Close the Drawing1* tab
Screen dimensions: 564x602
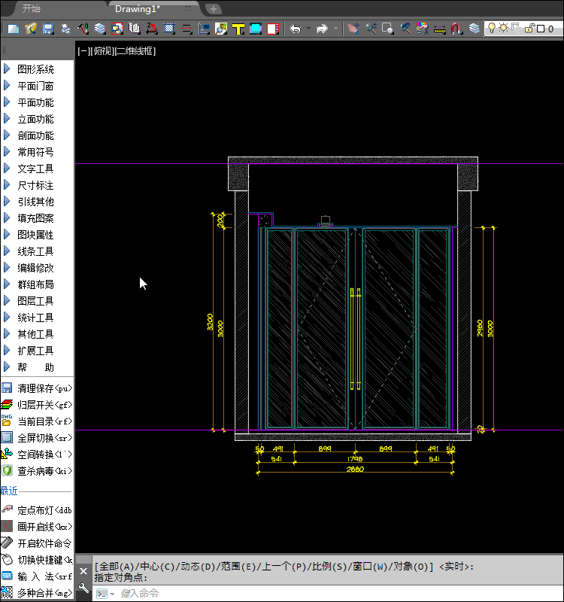pos(187,8)
